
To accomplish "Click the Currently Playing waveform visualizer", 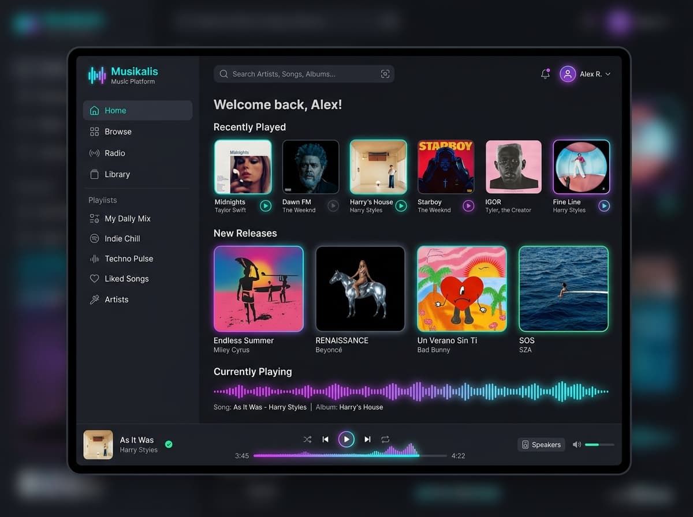I will coord(411,391).
